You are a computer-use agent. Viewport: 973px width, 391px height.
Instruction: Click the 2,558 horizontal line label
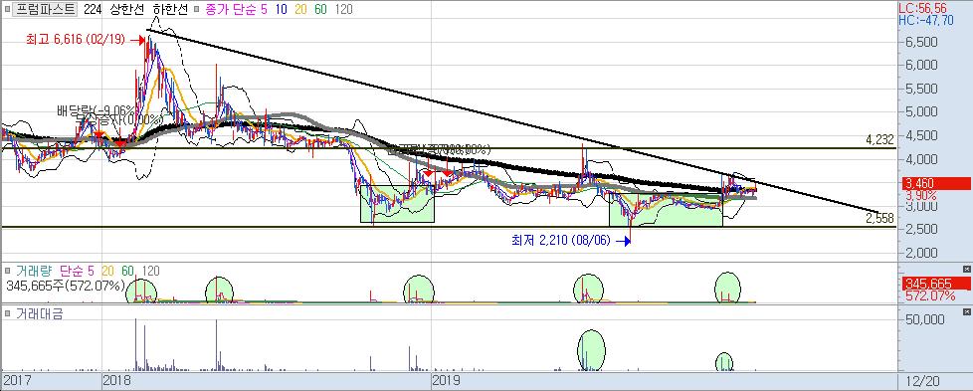click(x=879, y=218)
